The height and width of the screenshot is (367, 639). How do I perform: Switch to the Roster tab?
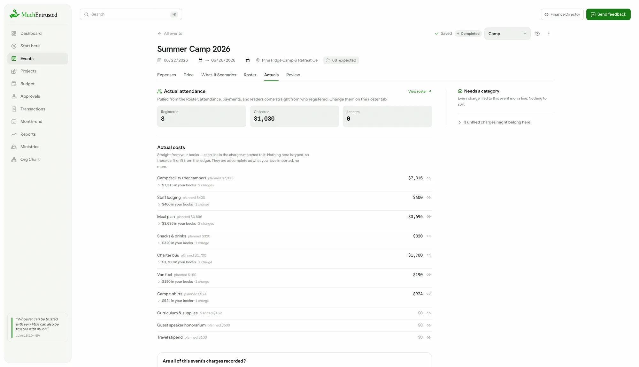(250, 75)
